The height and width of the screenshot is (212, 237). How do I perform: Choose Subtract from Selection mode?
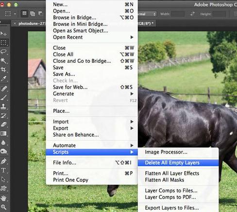click(x=40, y=14)
